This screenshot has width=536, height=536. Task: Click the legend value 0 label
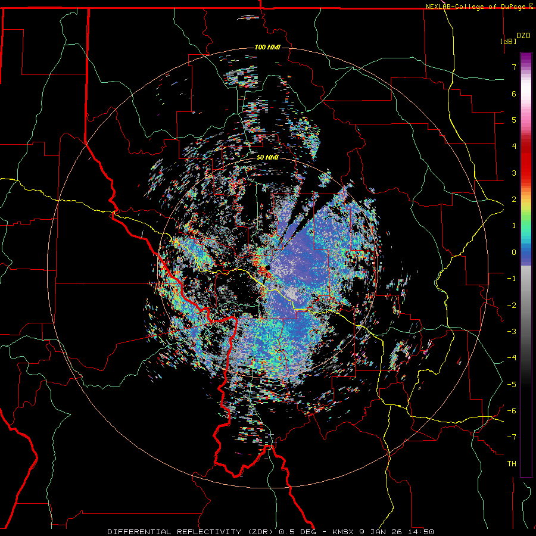[514, 253]
